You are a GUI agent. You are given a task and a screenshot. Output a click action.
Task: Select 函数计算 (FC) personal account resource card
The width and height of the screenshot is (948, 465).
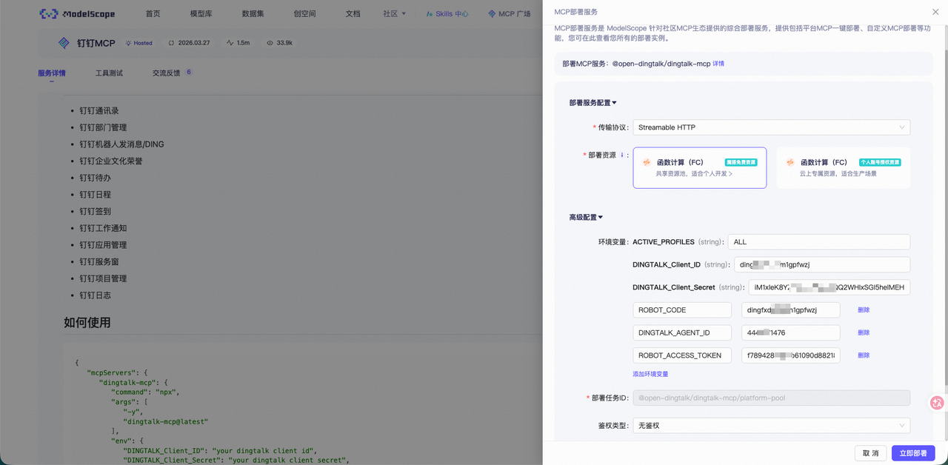click(x=844, y=167)
